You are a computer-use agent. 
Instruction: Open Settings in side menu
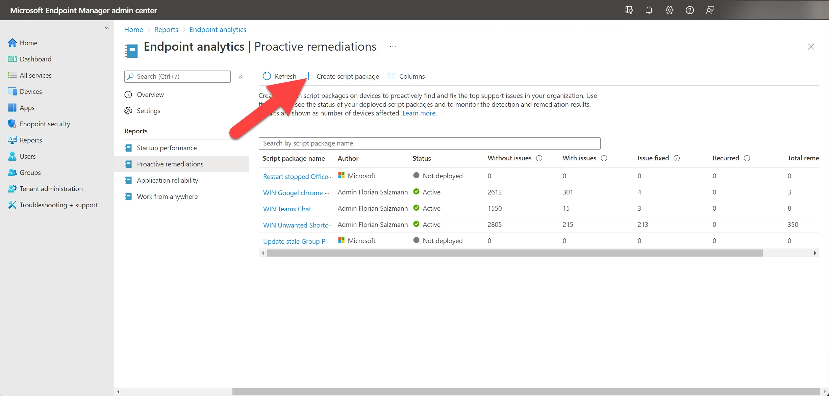149,111
